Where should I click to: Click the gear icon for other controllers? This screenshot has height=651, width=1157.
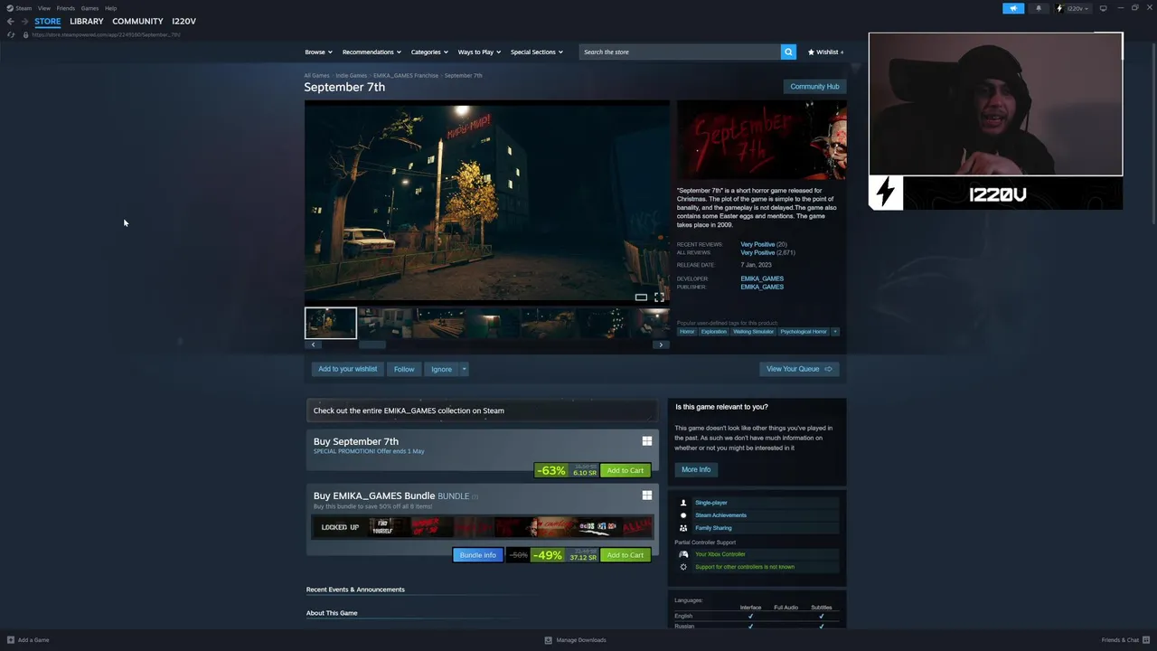click(683, 567)
